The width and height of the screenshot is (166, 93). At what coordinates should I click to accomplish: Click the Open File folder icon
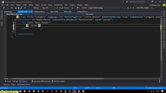pos(16,8)
